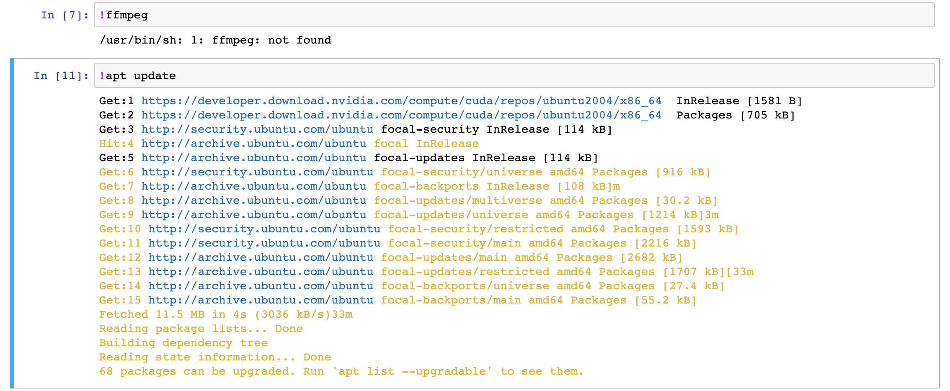Click 'focal-updates InRelease [114 kB]' text
The width and height of the screenshot is (950, 391).
click(x=486, y=158)
